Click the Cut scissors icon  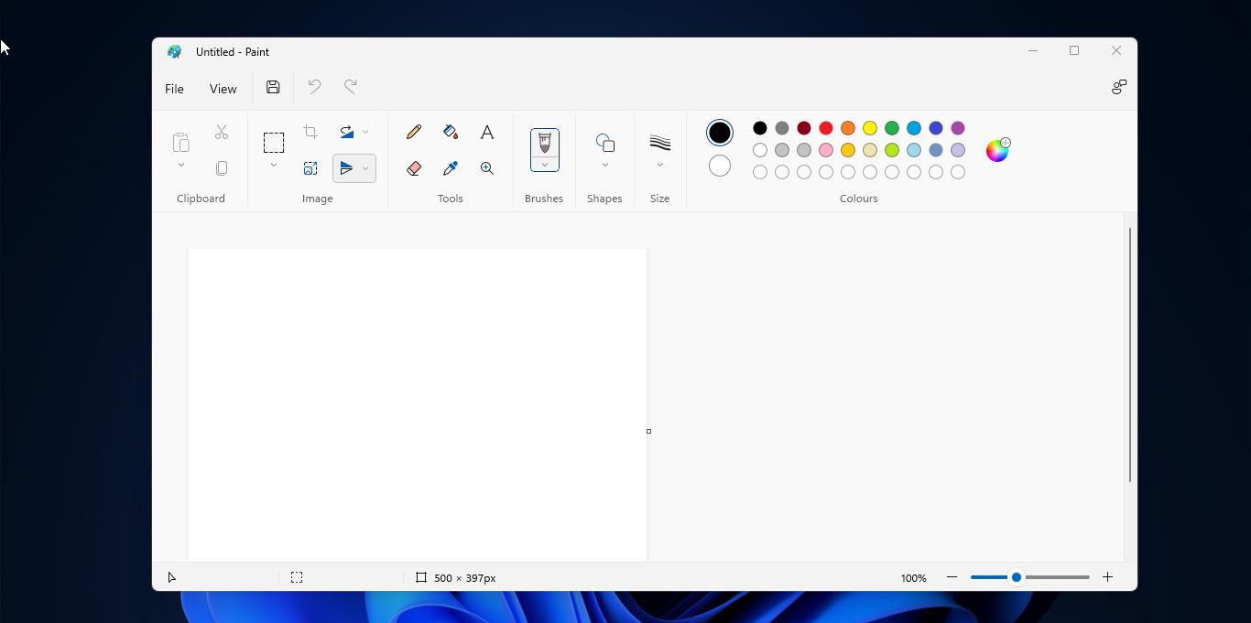(x=222, y=133)
